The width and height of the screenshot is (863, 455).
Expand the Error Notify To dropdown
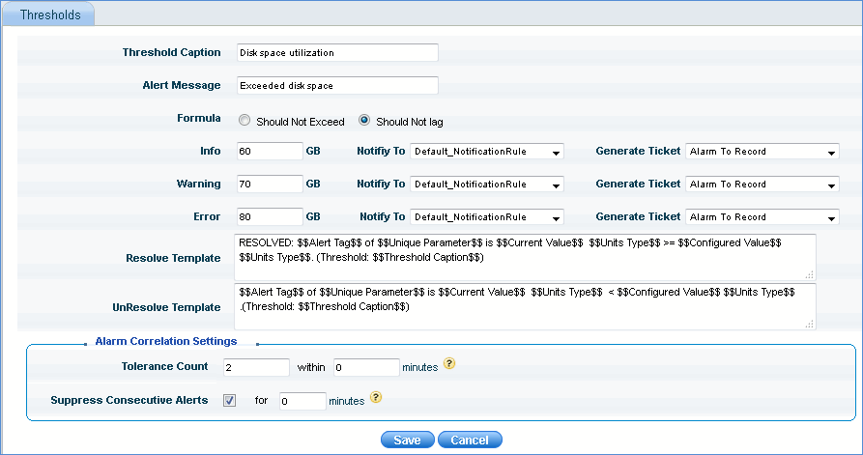coord(487,217)
